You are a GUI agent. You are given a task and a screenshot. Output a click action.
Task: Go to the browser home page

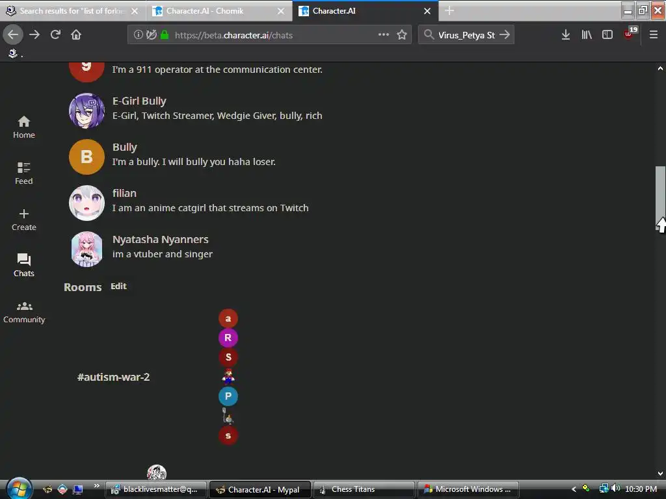(x=76, y=34)
